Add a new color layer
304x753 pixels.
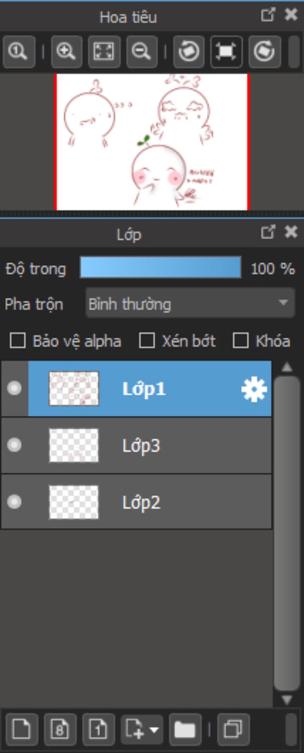point(22,729)
